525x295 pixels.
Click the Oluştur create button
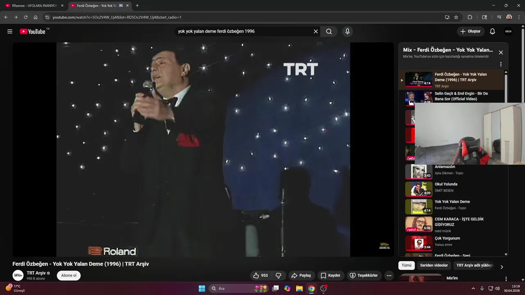[471, 32]
